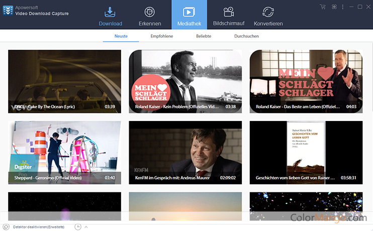Click the Detektor deaktivieren (Erweiterte) label
Screen dimensions: 373x231
tap(39, 227)
